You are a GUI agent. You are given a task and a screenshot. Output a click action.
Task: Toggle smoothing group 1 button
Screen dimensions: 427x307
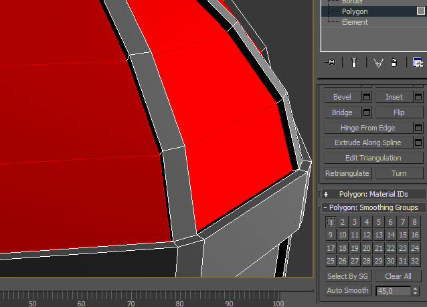[x=330, y=222]
